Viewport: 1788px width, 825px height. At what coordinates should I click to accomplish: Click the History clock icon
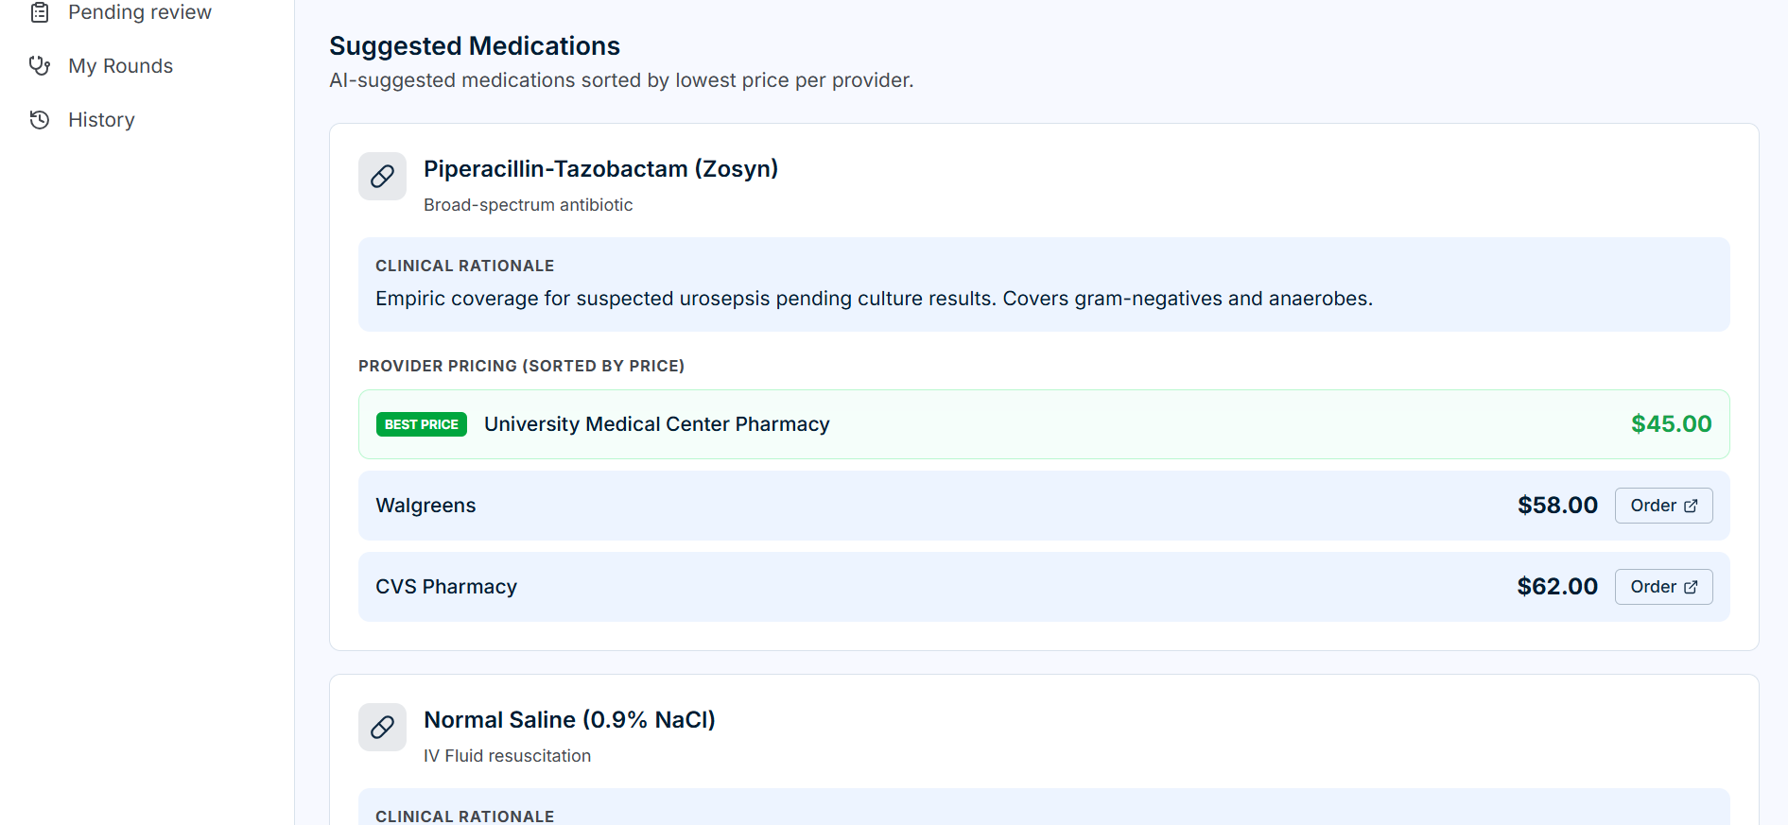[40, 120]
